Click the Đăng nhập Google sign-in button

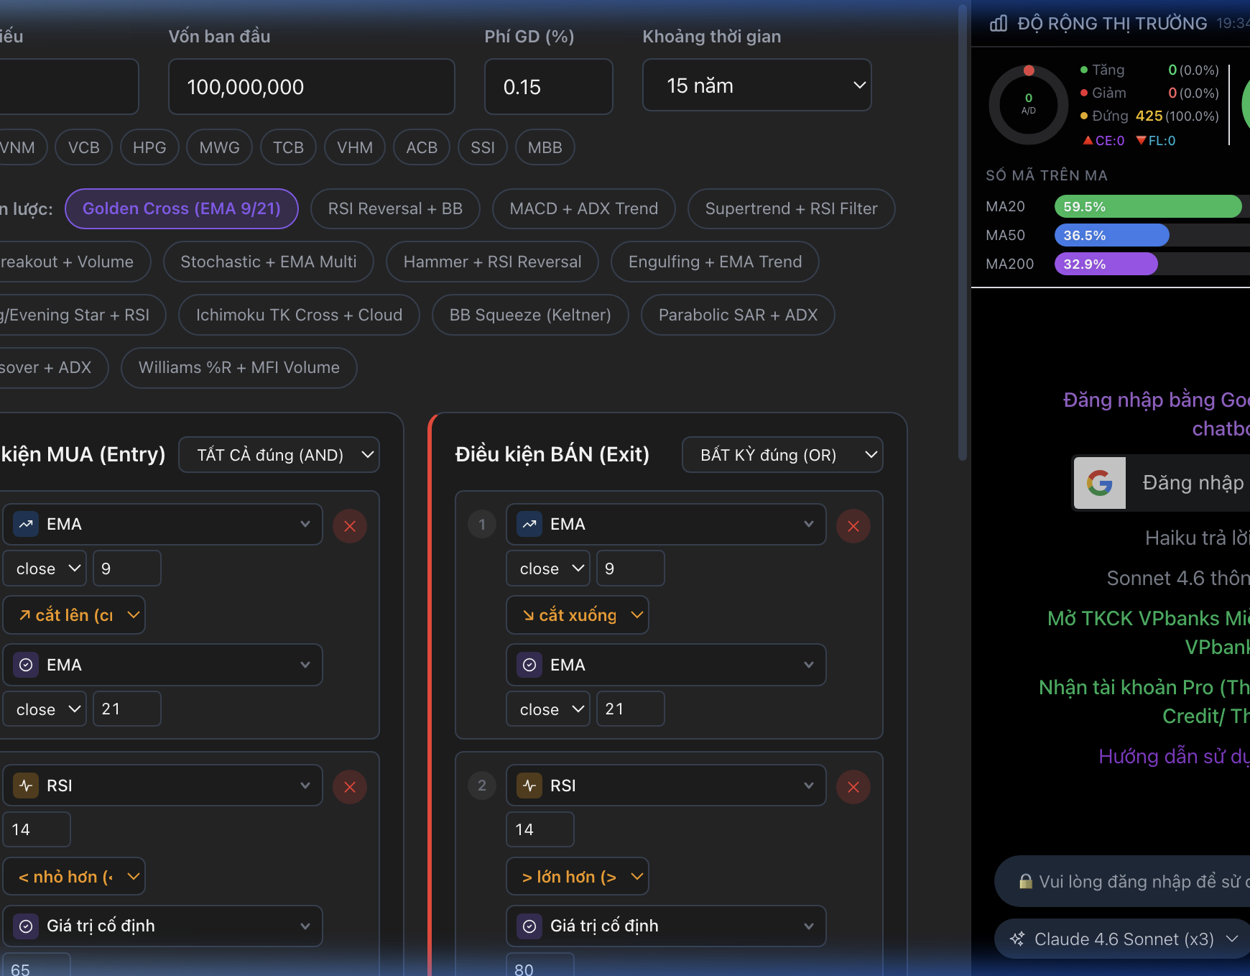[x=1162, y=483]
